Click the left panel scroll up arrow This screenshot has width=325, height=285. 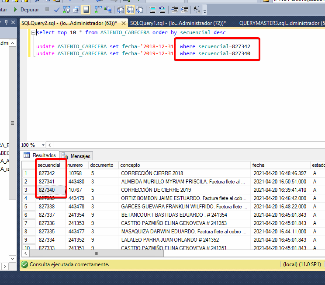12,43
